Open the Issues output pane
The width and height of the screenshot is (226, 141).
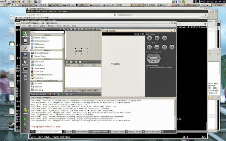tap(68, 131)
